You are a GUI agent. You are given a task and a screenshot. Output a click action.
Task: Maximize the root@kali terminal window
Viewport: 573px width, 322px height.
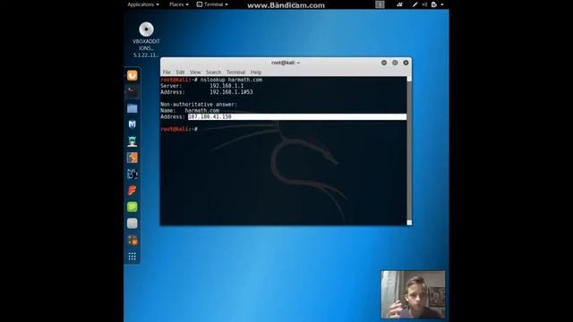395,63
